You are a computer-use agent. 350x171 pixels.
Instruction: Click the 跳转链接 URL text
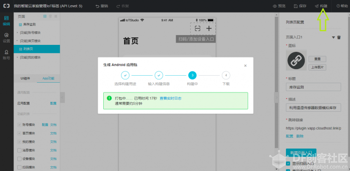click(314, 128)
